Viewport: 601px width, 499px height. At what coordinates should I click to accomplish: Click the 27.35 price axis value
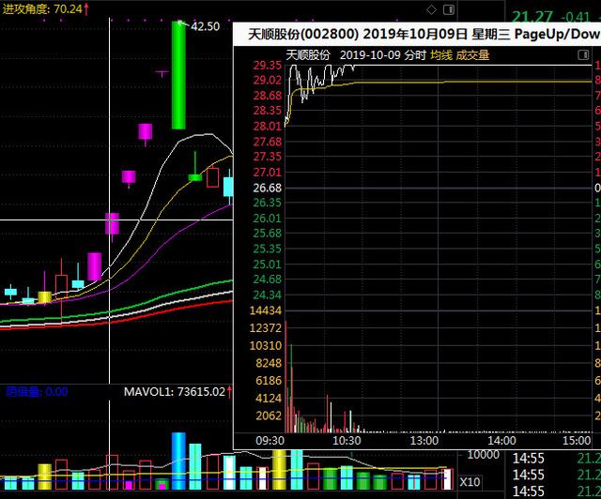coord(267,157)
